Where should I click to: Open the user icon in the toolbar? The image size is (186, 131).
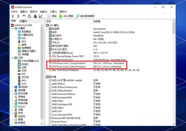tap(35, 16)
